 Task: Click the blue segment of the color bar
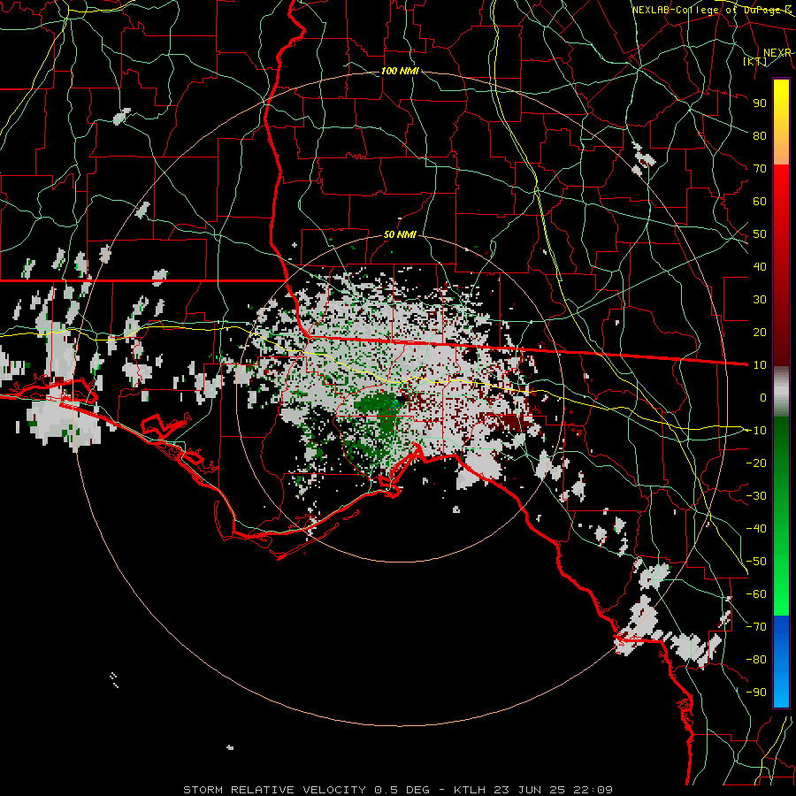click(781, 661)
